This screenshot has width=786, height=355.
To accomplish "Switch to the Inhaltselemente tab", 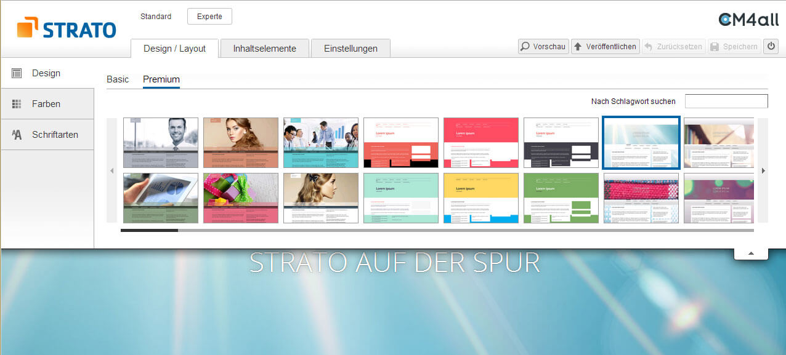I will pos(265,49).
